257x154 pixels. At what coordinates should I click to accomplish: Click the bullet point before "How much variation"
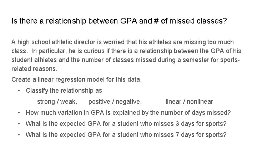coord(19,113)
